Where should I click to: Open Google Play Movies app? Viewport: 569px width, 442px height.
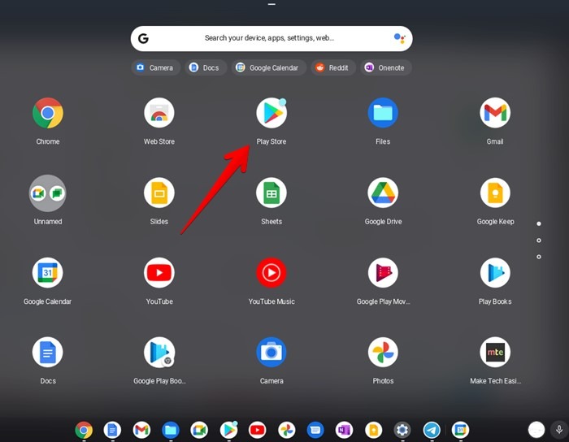tap(383, 273)
